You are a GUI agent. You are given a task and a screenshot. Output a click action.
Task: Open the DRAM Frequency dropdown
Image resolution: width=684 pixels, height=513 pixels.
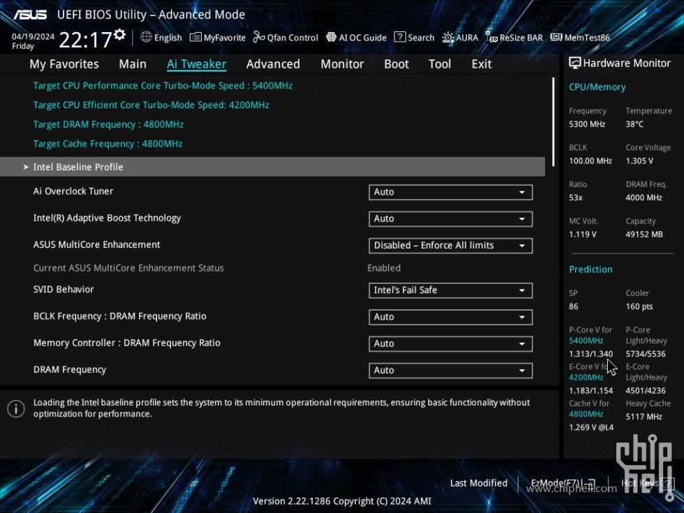[x=450, y=370]
